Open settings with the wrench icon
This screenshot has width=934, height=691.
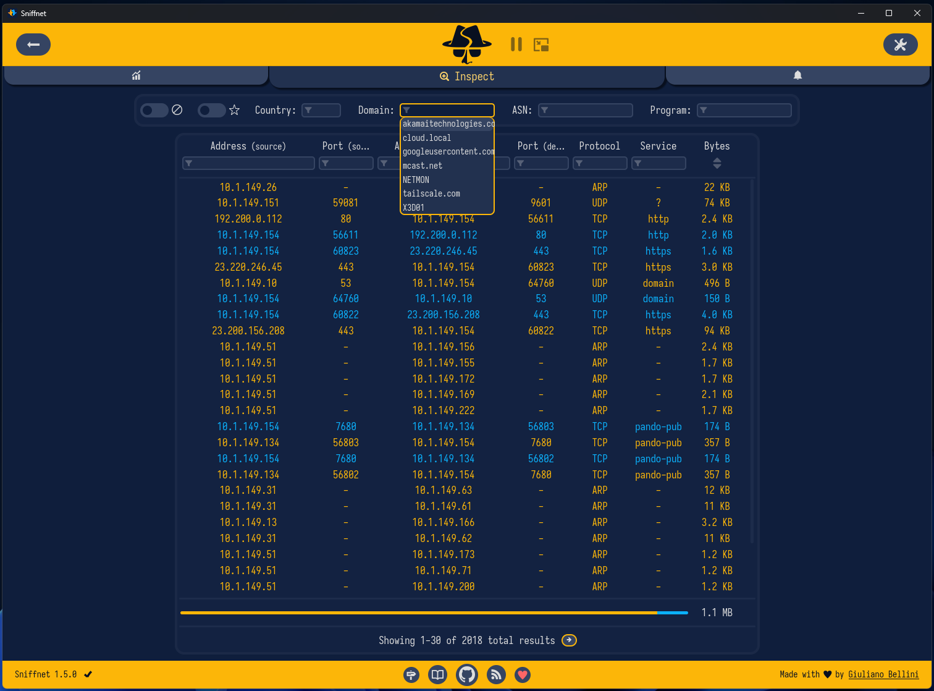(900, 45)
